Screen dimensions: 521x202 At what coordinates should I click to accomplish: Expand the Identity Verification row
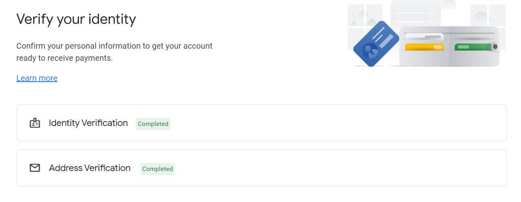tap(261, 123)
